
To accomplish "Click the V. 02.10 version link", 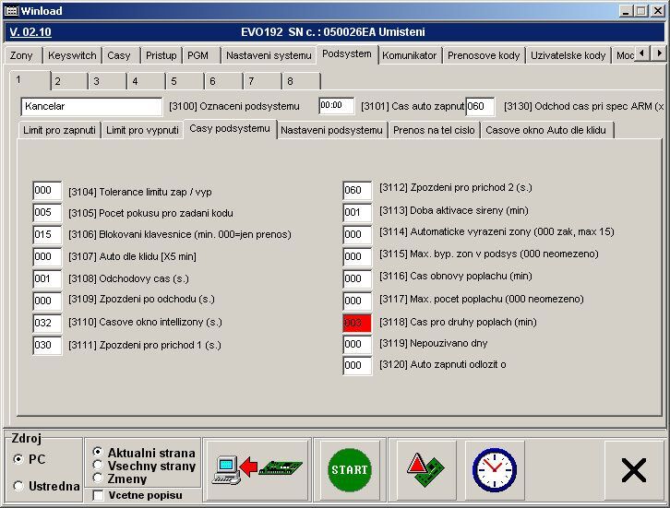I will (30, 31).
